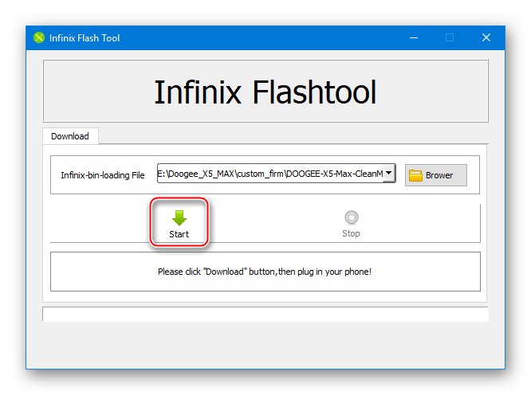Click the 'Please click Download button' status message
Viewport: 531px width, 395px height.
(265, 272)
